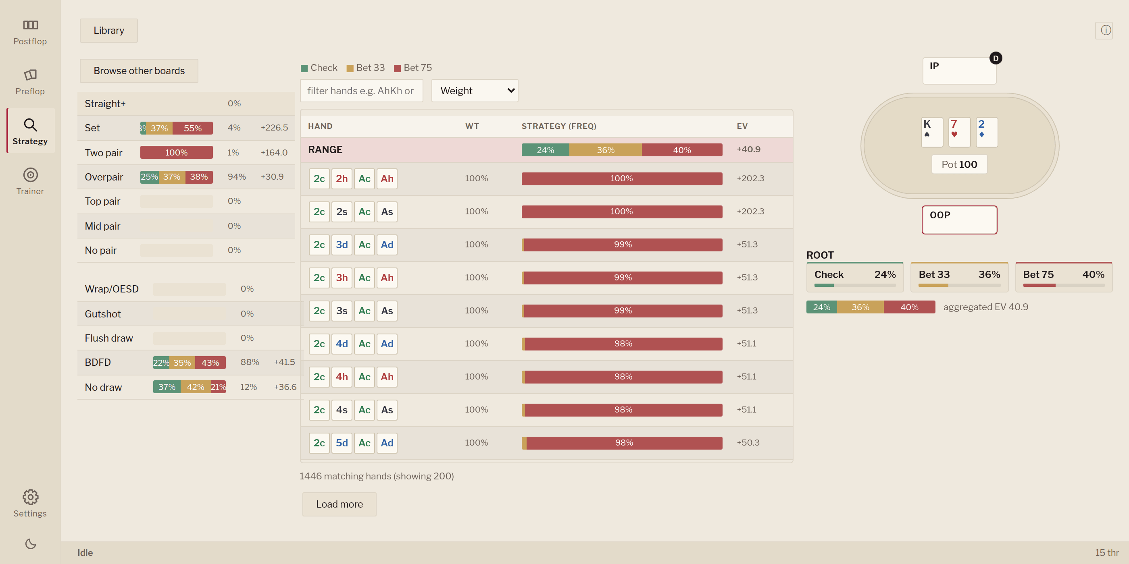Click the WT column header

coord(472,126)
